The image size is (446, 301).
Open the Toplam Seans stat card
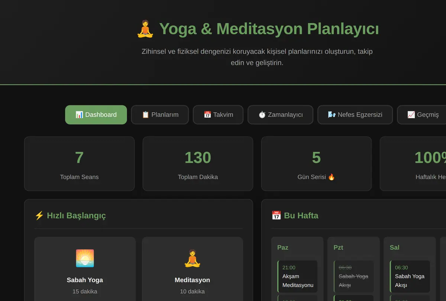(x=79, y=164)
